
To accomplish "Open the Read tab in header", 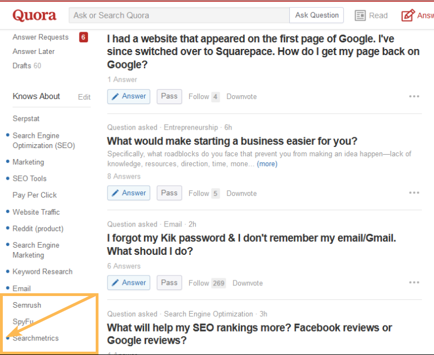I will coord(371,16).
